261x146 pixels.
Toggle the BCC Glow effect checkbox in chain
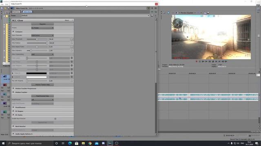22,12
